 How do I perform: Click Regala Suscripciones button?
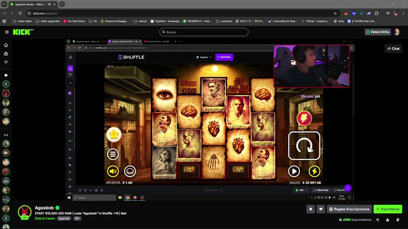click(x=349, y=209)
